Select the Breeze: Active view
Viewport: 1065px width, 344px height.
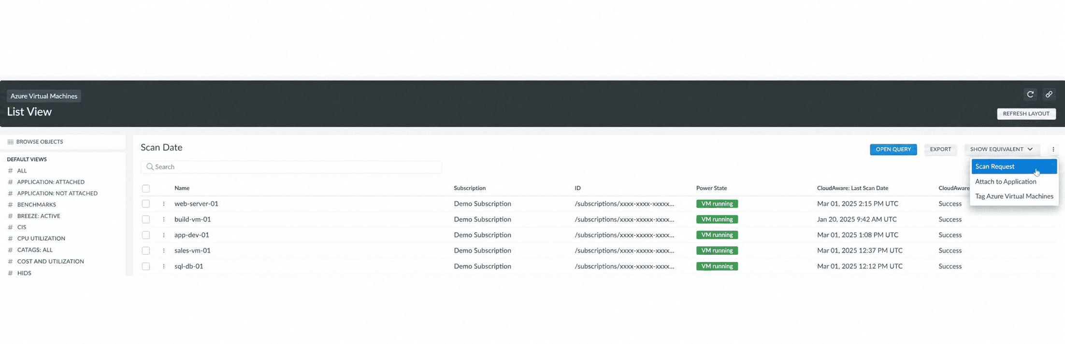39,216
